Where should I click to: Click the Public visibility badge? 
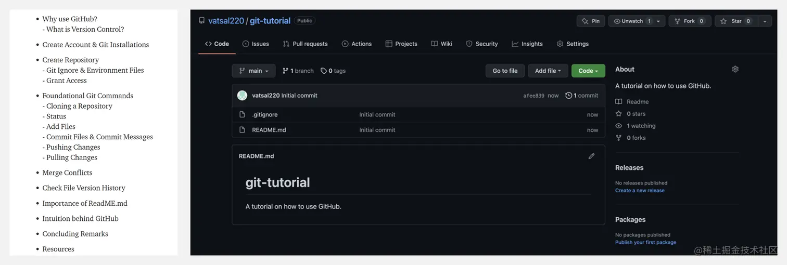[x=304, y=21]
